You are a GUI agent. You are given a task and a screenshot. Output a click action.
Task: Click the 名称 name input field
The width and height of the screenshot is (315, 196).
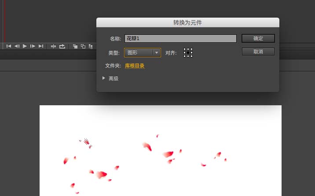click(x=180, y=38)
